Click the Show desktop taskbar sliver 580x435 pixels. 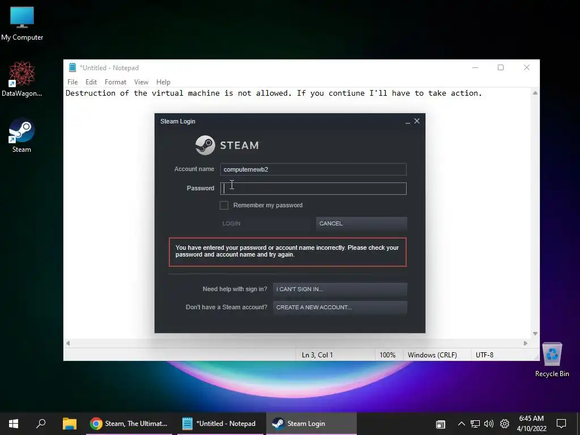578,424
